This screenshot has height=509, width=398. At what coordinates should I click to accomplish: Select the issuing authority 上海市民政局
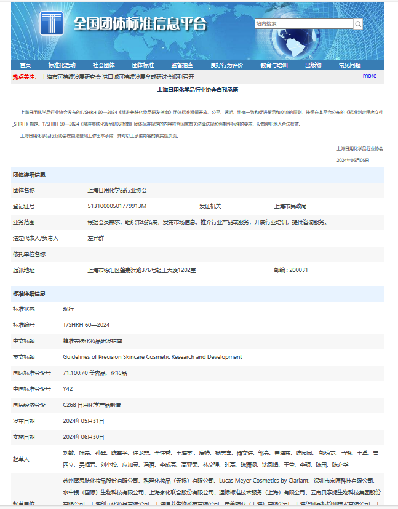coord(290,206)
